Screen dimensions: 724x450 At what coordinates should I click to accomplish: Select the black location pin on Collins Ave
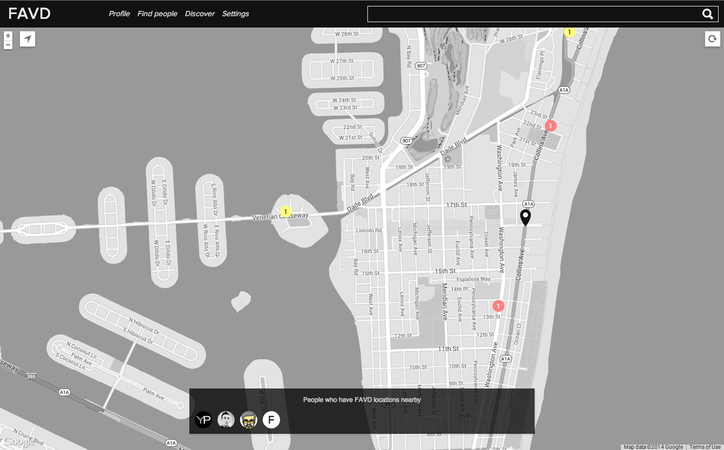526,217
